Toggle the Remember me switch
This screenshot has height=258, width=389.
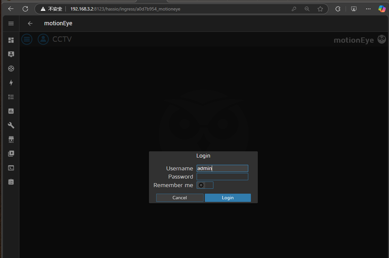tap(205, 185)
